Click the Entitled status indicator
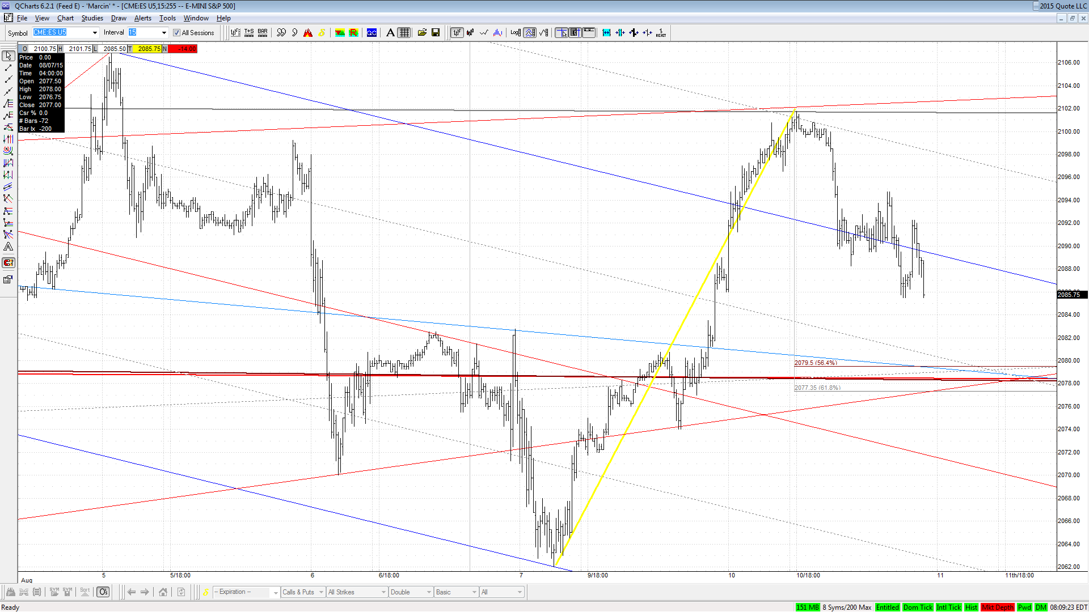 pos(887,607)
